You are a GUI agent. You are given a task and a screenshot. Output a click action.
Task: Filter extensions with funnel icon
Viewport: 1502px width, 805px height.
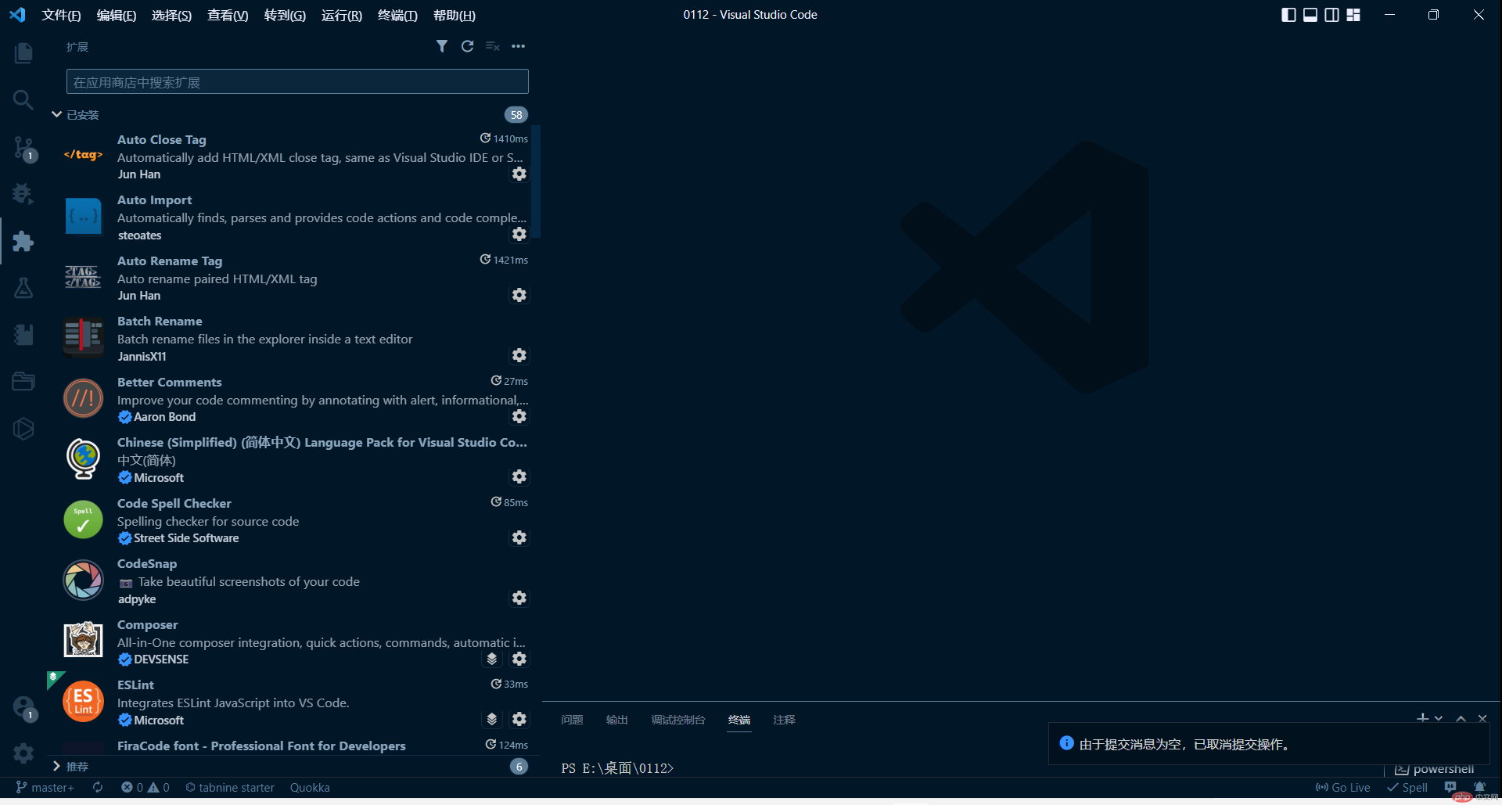(x=442, y=46)
